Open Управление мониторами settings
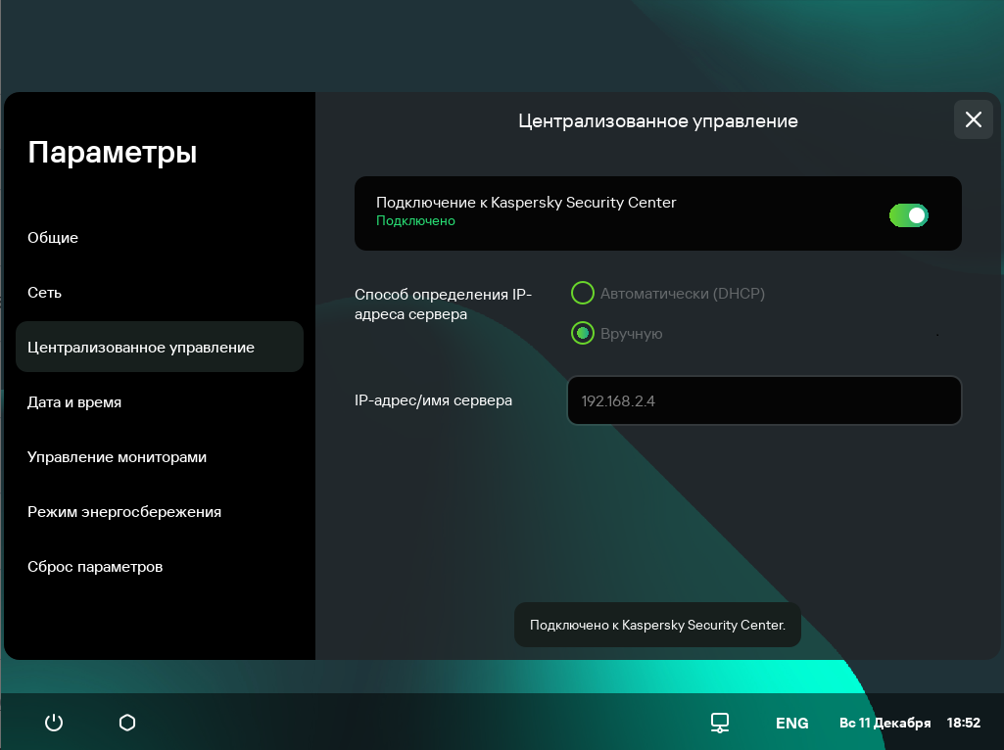 tap(117, 457)
